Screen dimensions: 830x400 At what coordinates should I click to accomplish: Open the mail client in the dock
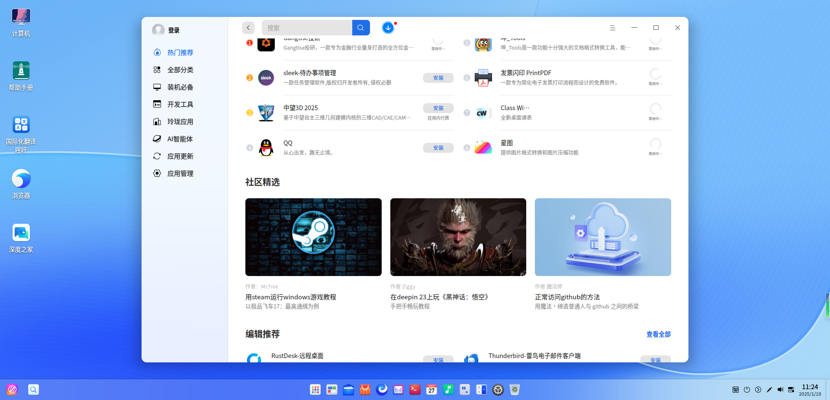[x=398, y=390]
